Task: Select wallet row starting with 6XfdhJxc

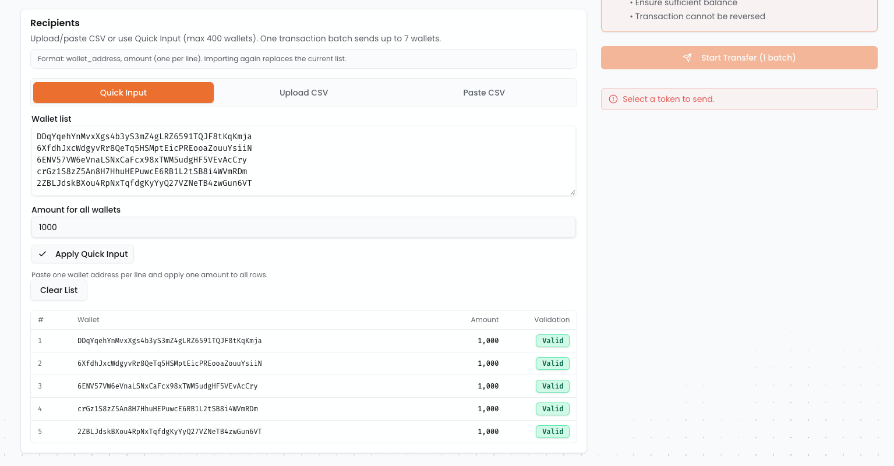Action: (x=169, y=363)
